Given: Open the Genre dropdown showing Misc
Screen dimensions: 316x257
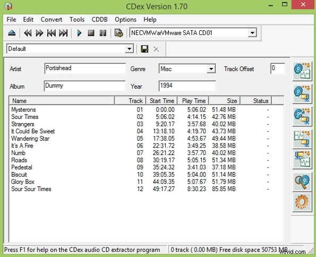Looking at the screenshot, I should 211,69.
